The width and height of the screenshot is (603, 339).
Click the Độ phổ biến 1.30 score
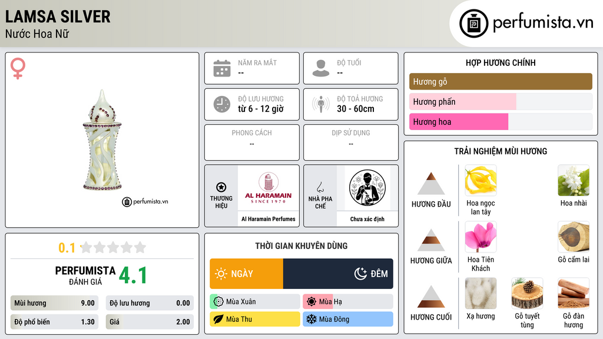point(54,322)
